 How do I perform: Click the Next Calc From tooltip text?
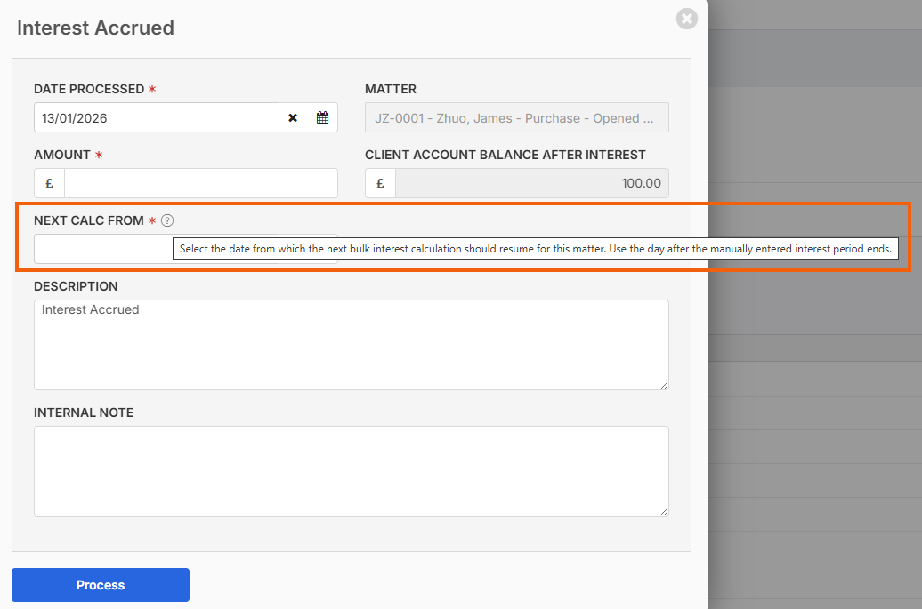pyautogui.click(x=535, y=249)
